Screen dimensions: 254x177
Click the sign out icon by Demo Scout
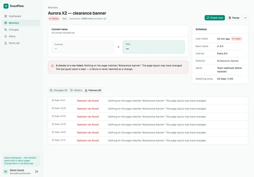[37, 172]
